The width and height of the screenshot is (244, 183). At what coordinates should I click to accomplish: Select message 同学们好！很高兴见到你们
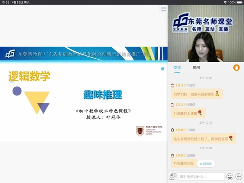click(197, 94)
